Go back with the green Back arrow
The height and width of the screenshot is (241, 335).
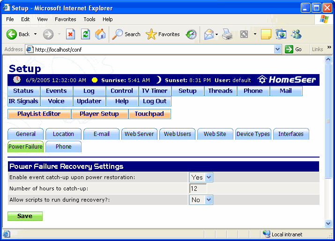pos(12,34)
